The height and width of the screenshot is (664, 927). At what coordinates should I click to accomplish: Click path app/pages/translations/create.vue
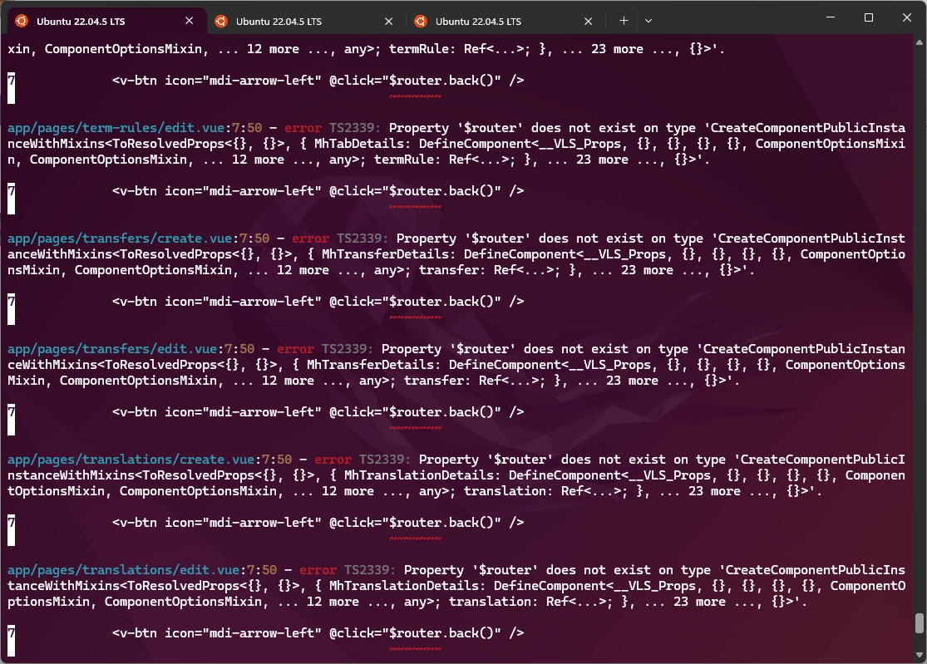click(x=131, y=459)
